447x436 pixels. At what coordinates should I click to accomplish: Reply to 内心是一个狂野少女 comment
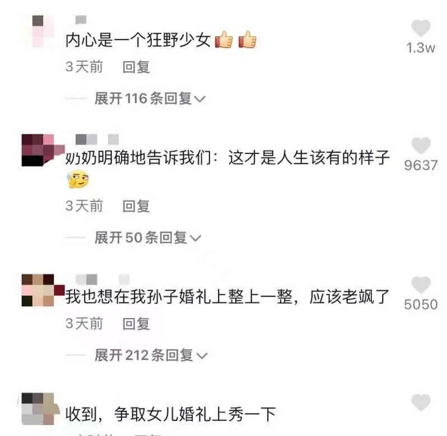tap(136, 67)
